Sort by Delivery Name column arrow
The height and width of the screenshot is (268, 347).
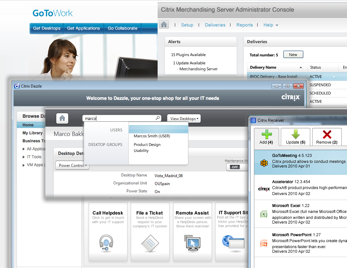301,67
